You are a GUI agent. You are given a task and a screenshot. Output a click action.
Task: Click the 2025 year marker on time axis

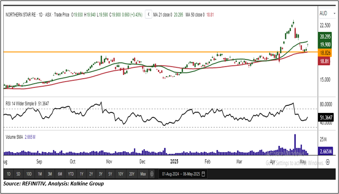(x=175, y=162)
